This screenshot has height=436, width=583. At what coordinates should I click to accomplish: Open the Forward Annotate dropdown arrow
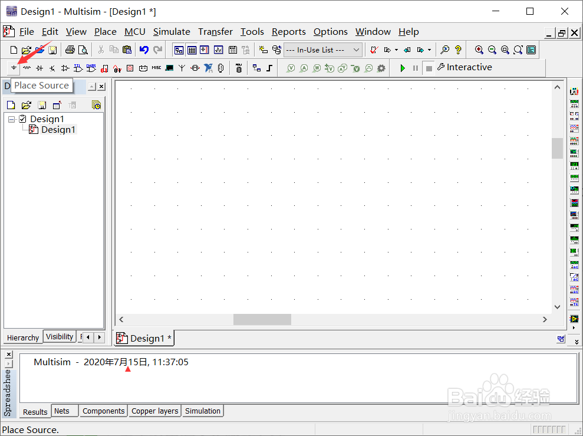tap(430, 50)
